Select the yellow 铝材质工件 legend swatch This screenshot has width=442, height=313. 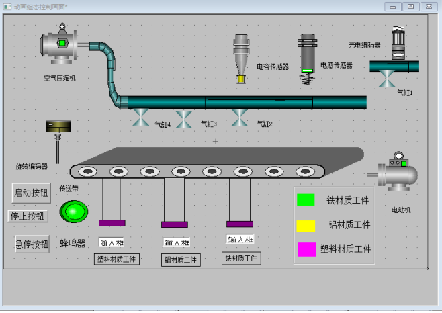coord(306,225)
